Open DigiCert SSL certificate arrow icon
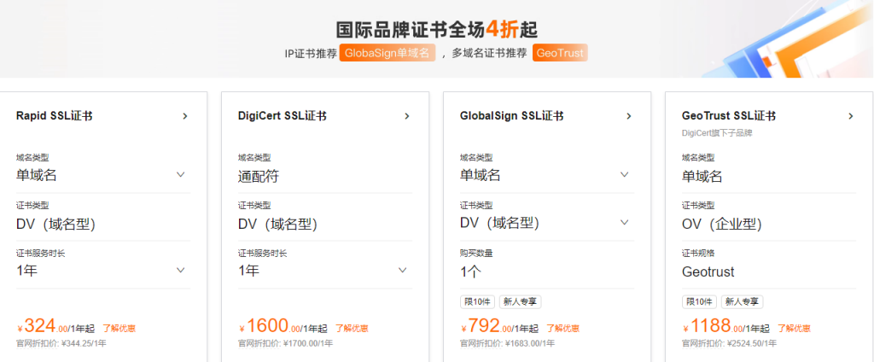874x362 pixels. point(406,116)
